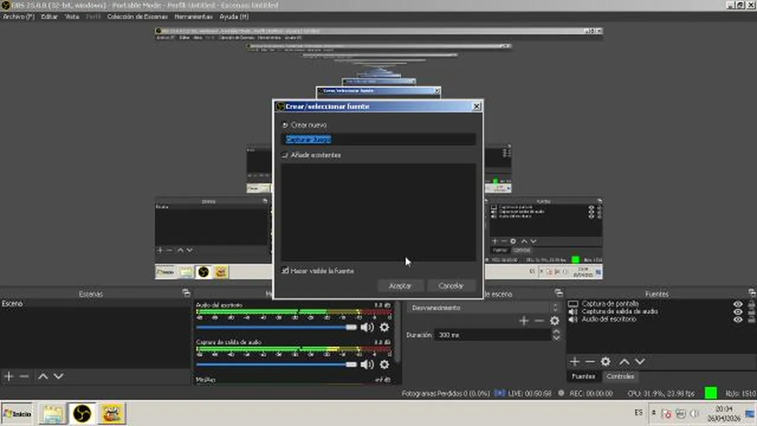Remove scene transition with minus icon
The width and height of the screenshot is (757, 426).
pos(539,321)
